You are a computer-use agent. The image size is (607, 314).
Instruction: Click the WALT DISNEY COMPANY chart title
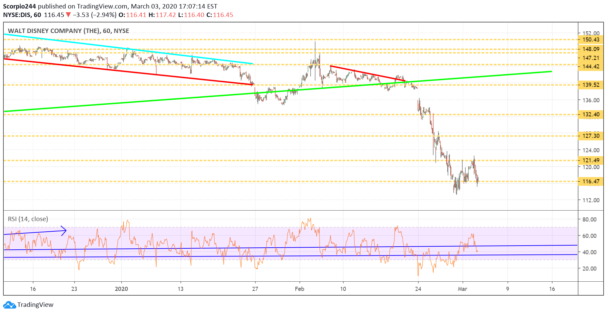tap(68, 31)
